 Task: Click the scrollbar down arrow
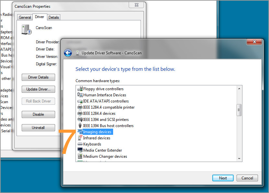tap(239, 159)
